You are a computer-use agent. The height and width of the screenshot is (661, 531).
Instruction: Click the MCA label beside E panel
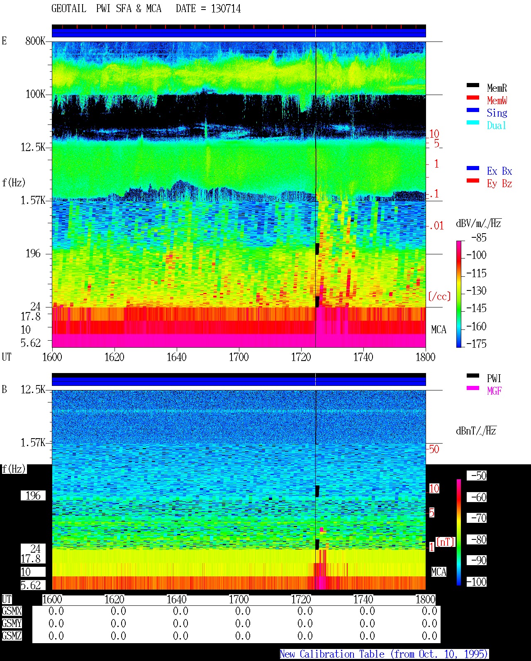pyautogui.click(x=438, y=330)
